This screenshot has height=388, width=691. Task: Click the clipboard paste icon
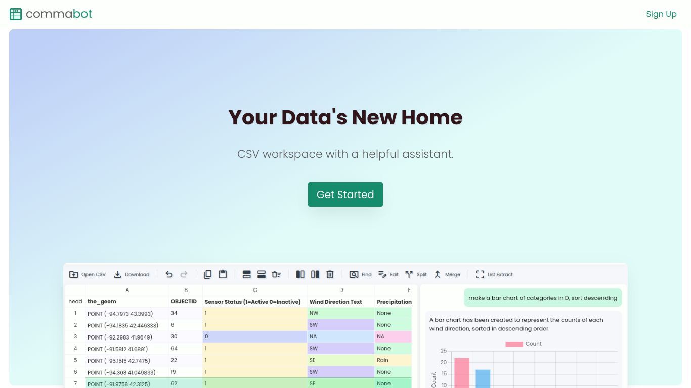click(223, 274)
